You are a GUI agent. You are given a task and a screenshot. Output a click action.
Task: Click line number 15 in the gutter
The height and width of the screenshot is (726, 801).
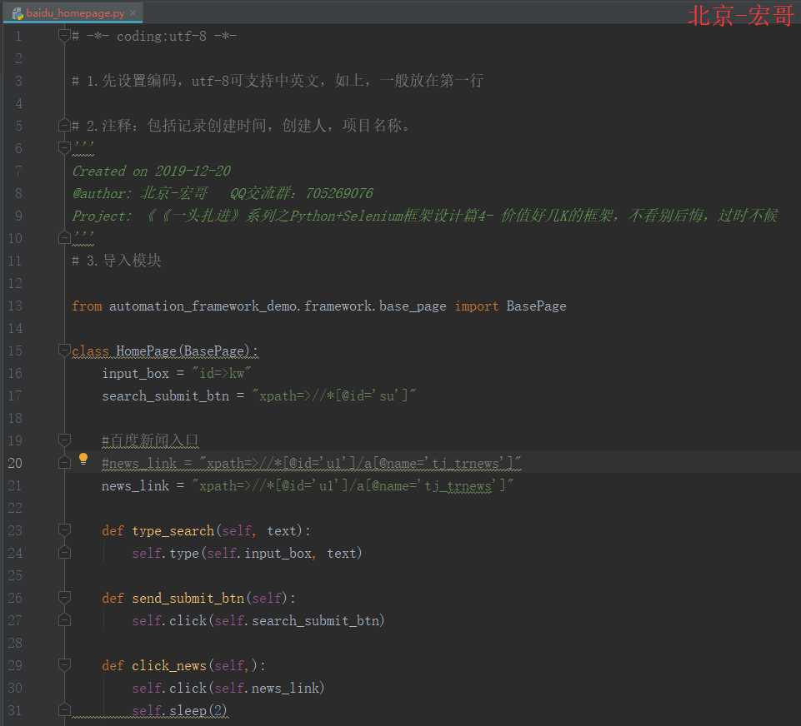15,351
